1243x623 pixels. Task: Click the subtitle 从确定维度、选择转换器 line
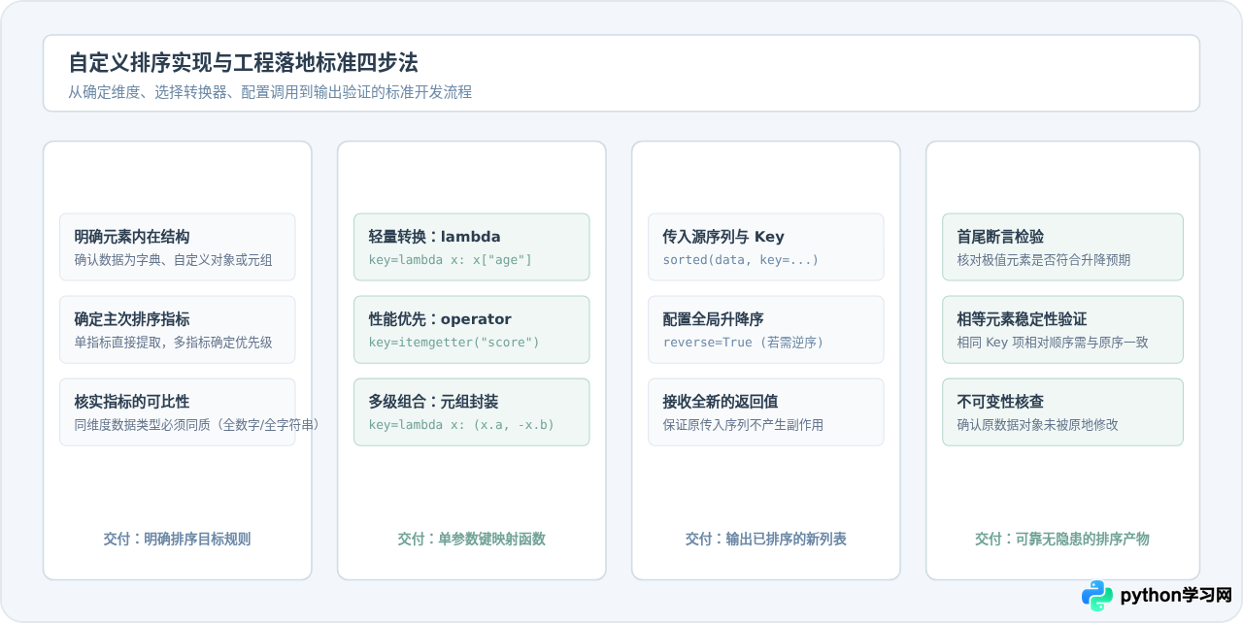point(270,92)
